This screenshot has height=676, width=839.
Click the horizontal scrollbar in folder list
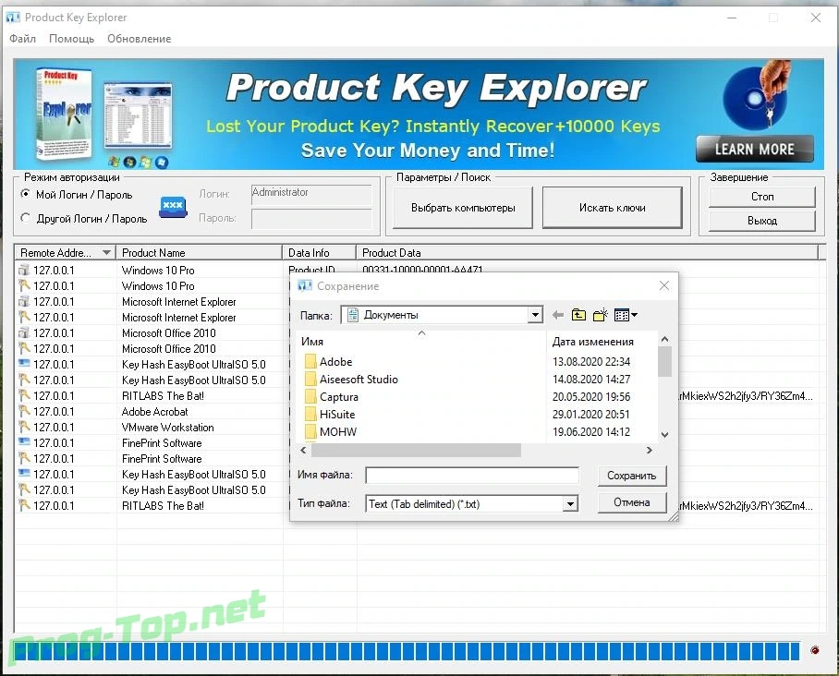[x=417, y=451]
